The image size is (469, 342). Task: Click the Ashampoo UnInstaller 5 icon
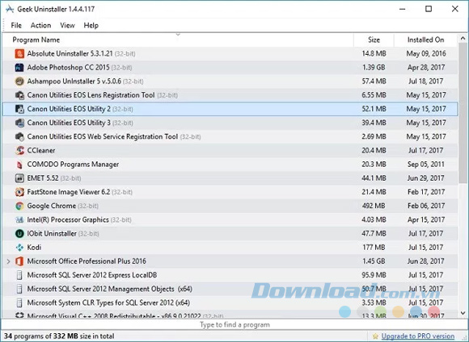[x=19, y=81]
